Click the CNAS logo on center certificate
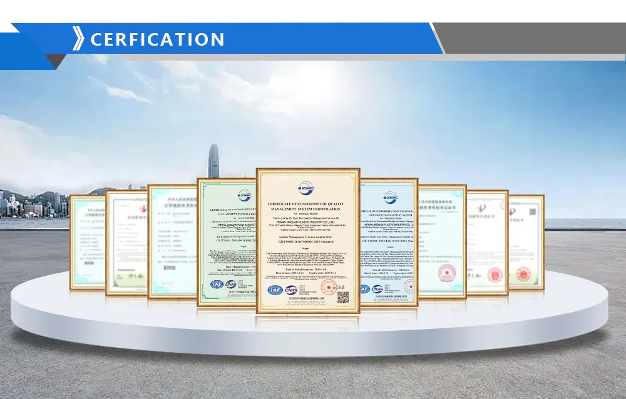626x399 pixels. (291, 290)
